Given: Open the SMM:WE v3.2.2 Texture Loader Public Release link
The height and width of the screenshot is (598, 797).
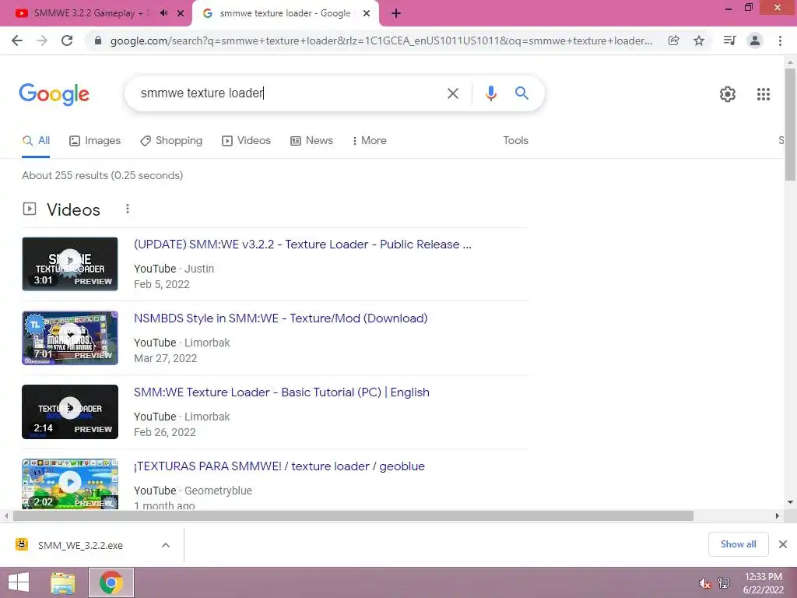Looking at the screenshot, I should [x=303, y=244].
